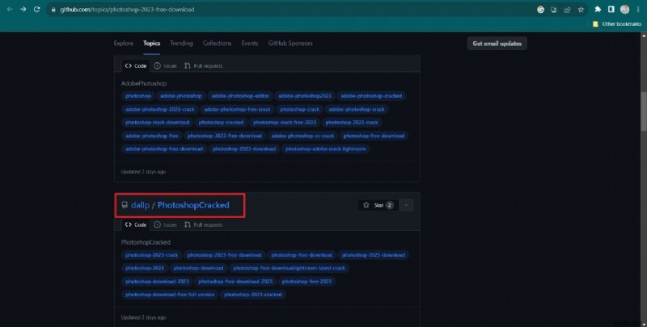Click the adobe-photoshop-free topic tag
647x327 pixels.
152,136
